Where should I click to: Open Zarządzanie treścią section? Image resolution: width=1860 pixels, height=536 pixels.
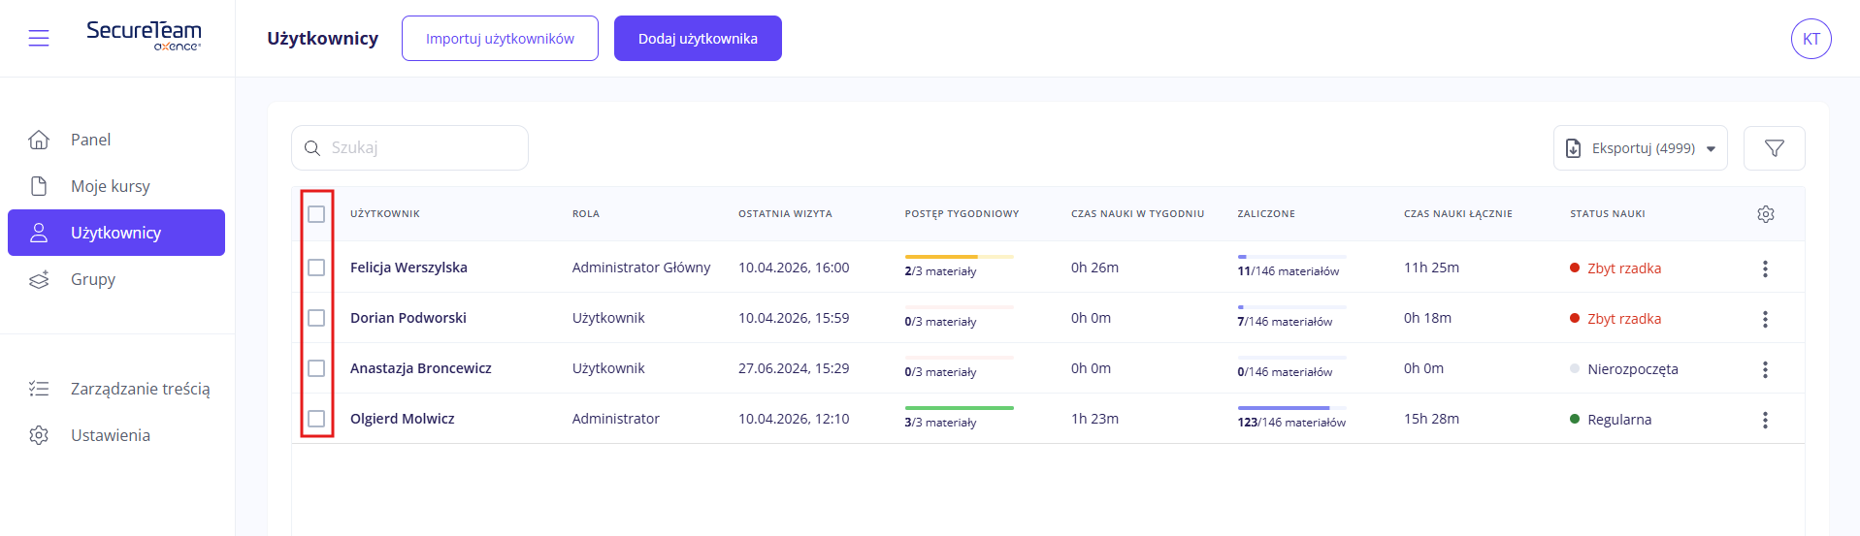[x=140, y=389]
